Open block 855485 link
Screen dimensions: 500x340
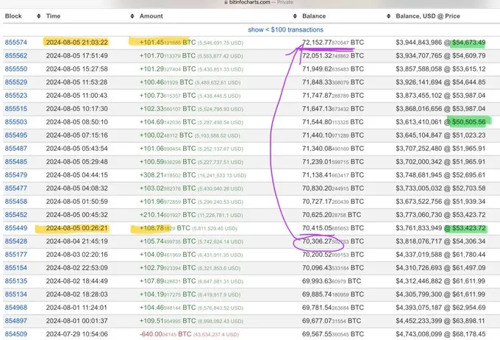pyautogui.click(x=16, y=162)
